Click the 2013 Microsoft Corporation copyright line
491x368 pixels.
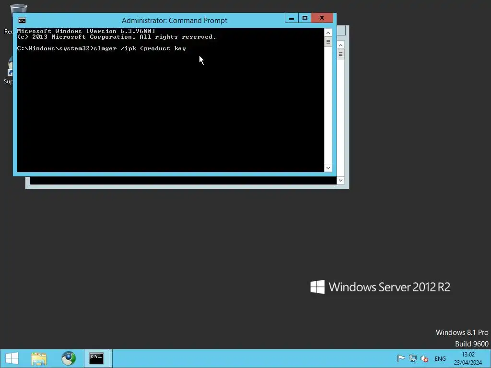117,37
